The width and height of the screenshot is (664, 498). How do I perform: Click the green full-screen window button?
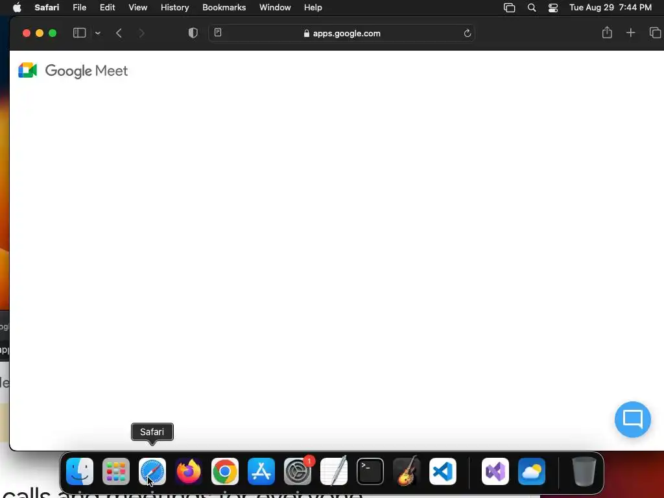point(53,33)
